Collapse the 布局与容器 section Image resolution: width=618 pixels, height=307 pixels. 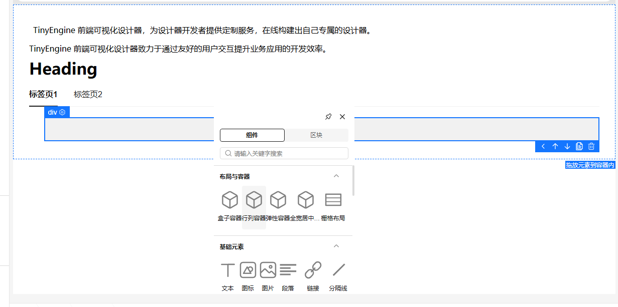tap(336, 176)
